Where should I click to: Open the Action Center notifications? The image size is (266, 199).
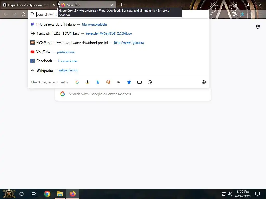[257, 194]
